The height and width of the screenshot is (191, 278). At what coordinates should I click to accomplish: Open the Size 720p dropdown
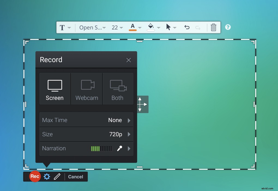coord(86,134)
